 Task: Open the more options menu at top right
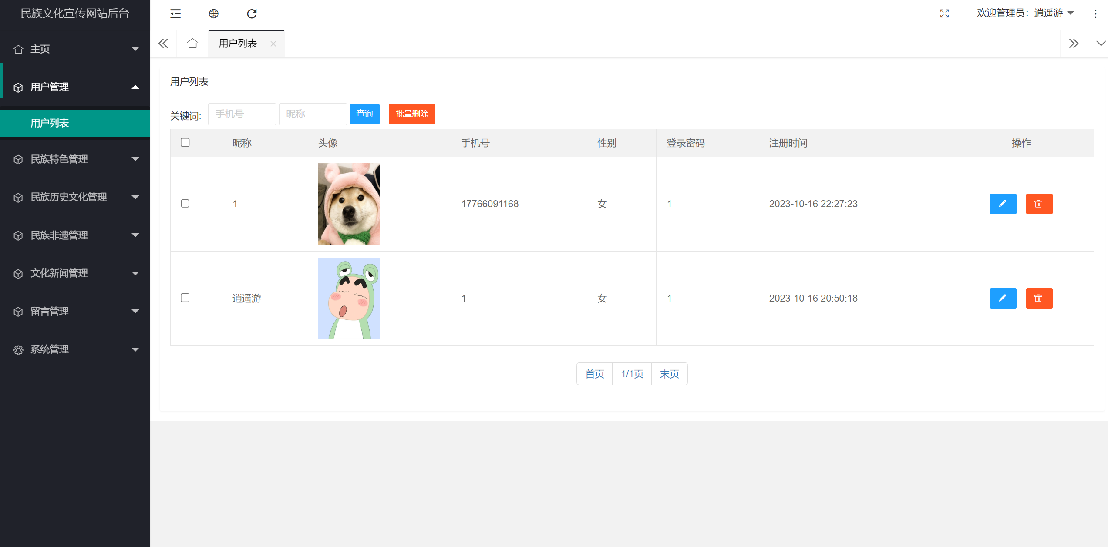pyautogui.click(x=1096, y=14)
